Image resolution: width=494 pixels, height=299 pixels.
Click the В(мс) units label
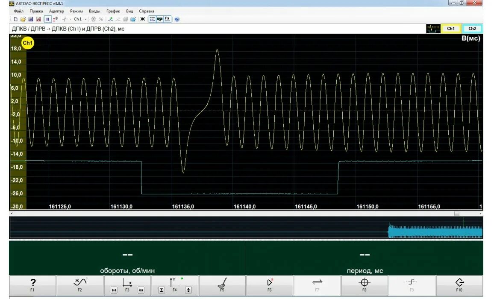pos(470,38)
